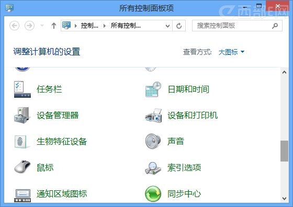
Task: Click the scrollbar down arrow
Action: coord(284,198)
